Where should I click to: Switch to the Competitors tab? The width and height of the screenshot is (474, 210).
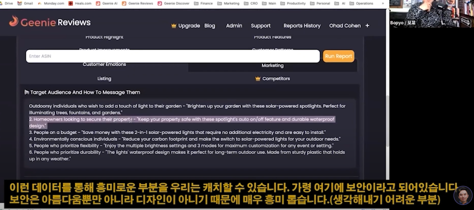pyautogui.click(x=276, y=79)
